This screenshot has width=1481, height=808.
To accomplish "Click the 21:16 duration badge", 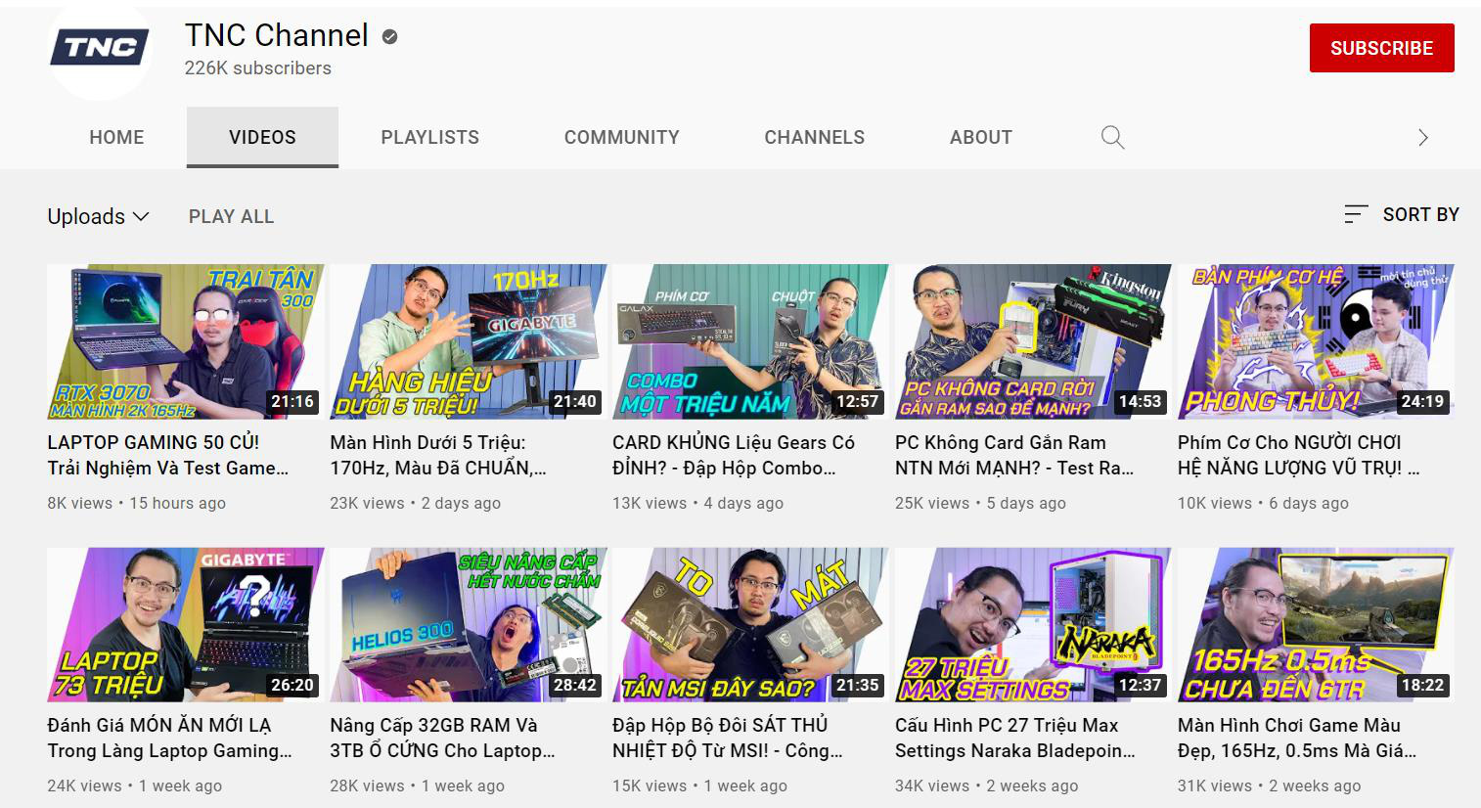I will [292, 401].
